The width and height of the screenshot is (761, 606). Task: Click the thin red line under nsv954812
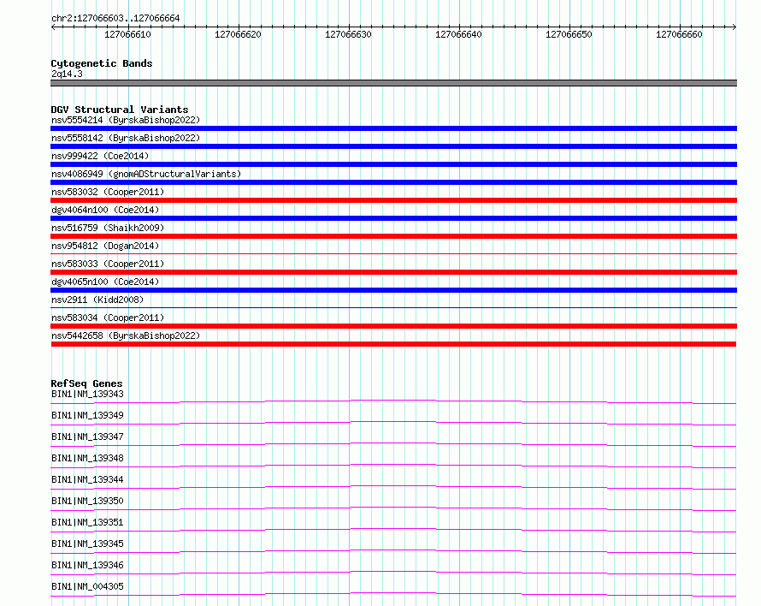(393, 253)
